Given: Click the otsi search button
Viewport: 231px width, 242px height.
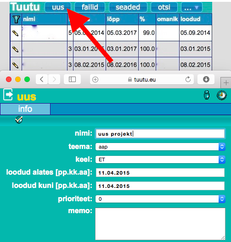Looking at the screenshot, I should pyautogui.click(x=164, y=7).
